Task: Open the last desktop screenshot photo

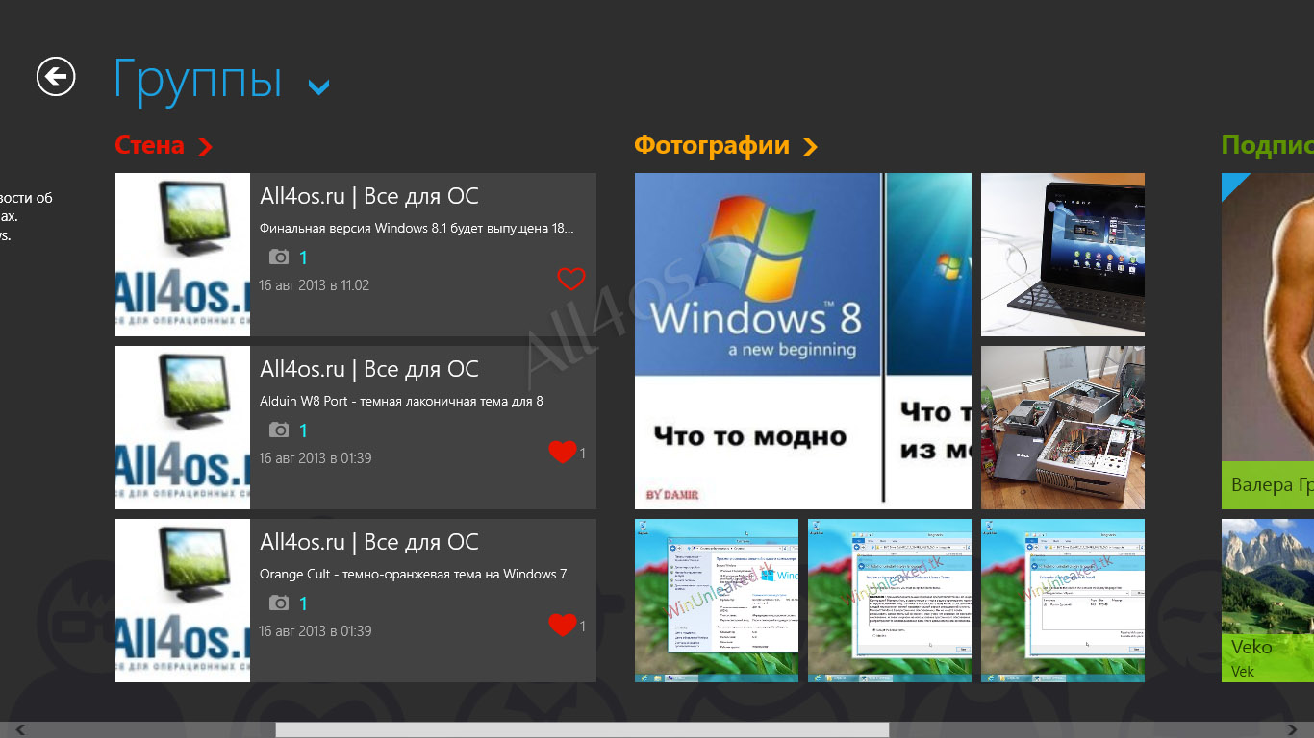Action: (1063, 601)
